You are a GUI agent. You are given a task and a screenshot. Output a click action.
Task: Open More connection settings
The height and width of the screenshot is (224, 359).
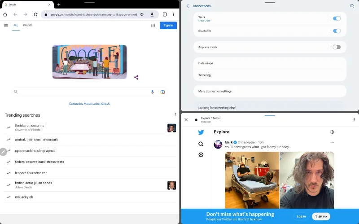click(x=270, y=91)
